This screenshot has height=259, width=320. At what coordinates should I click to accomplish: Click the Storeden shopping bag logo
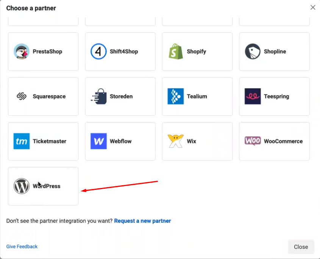pyautogui.click(x=98, y=96)
